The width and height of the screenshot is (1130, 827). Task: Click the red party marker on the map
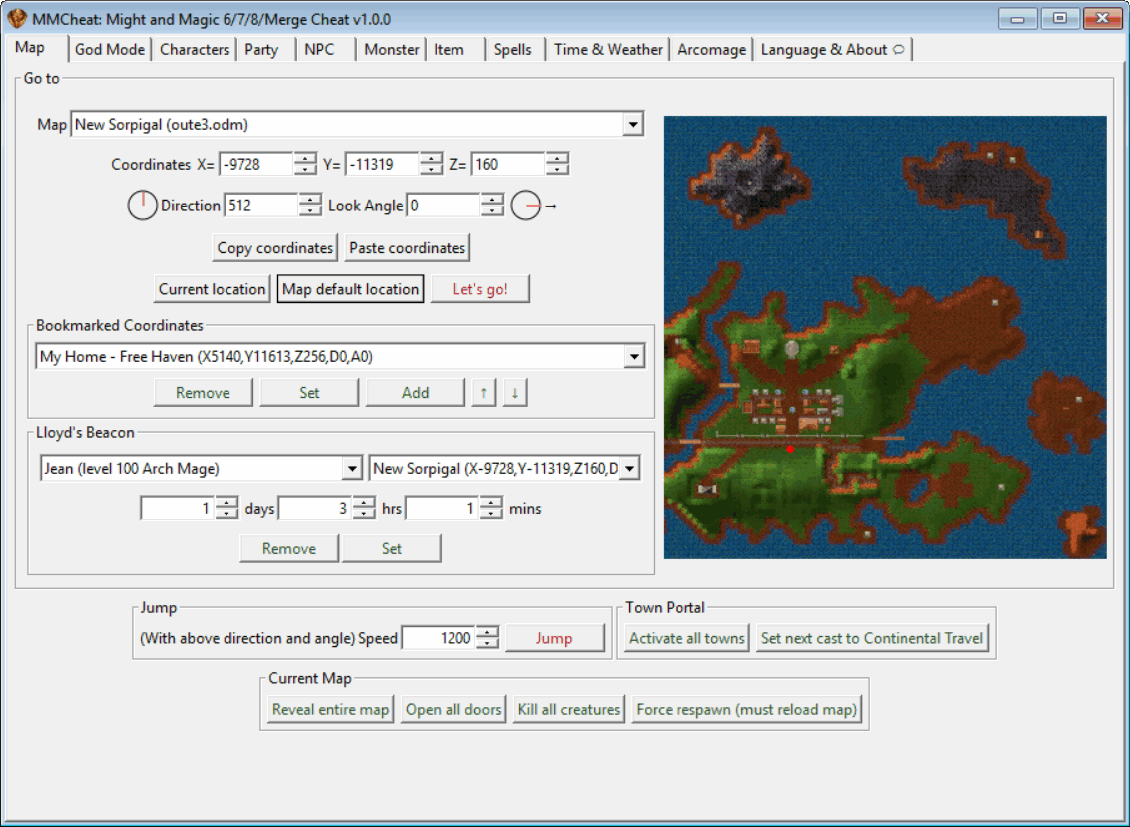(x=790, y=449)
